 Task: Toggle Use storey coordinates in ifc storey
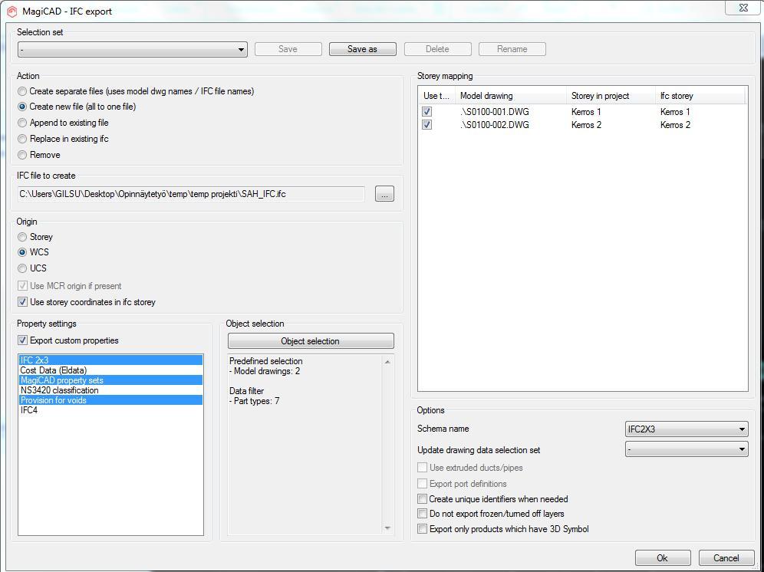(22, 302)
